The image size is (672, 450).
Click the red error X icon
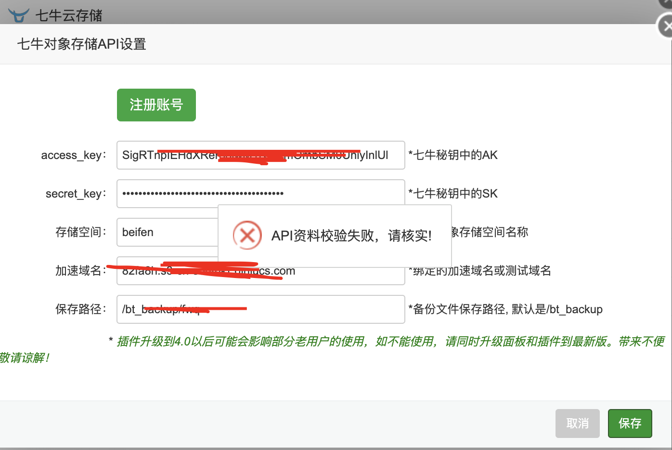click(247, 236)
